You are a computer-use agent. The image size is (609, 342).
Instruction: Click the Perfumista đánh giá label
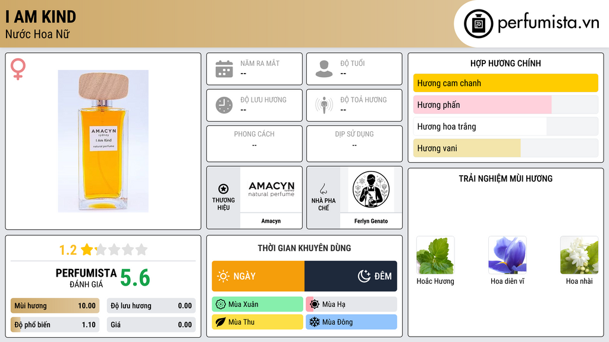point(86,278)
